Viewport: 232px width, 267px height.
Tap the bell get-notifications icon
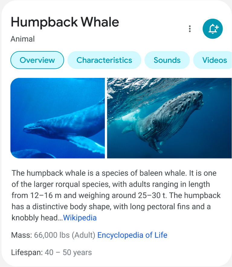213,29
